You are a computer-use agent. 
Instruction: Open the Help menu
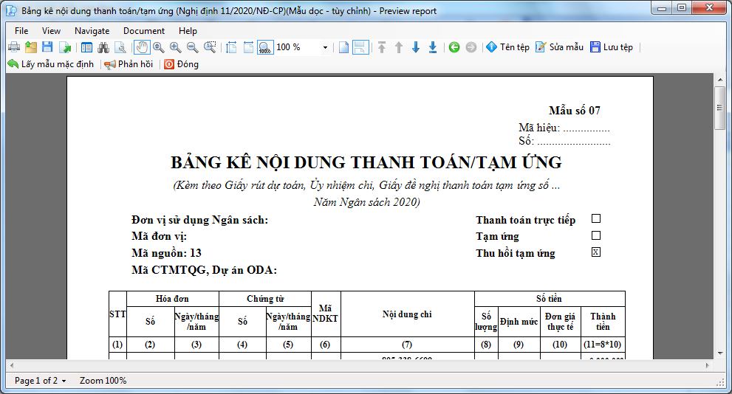(x=188, y=31)
